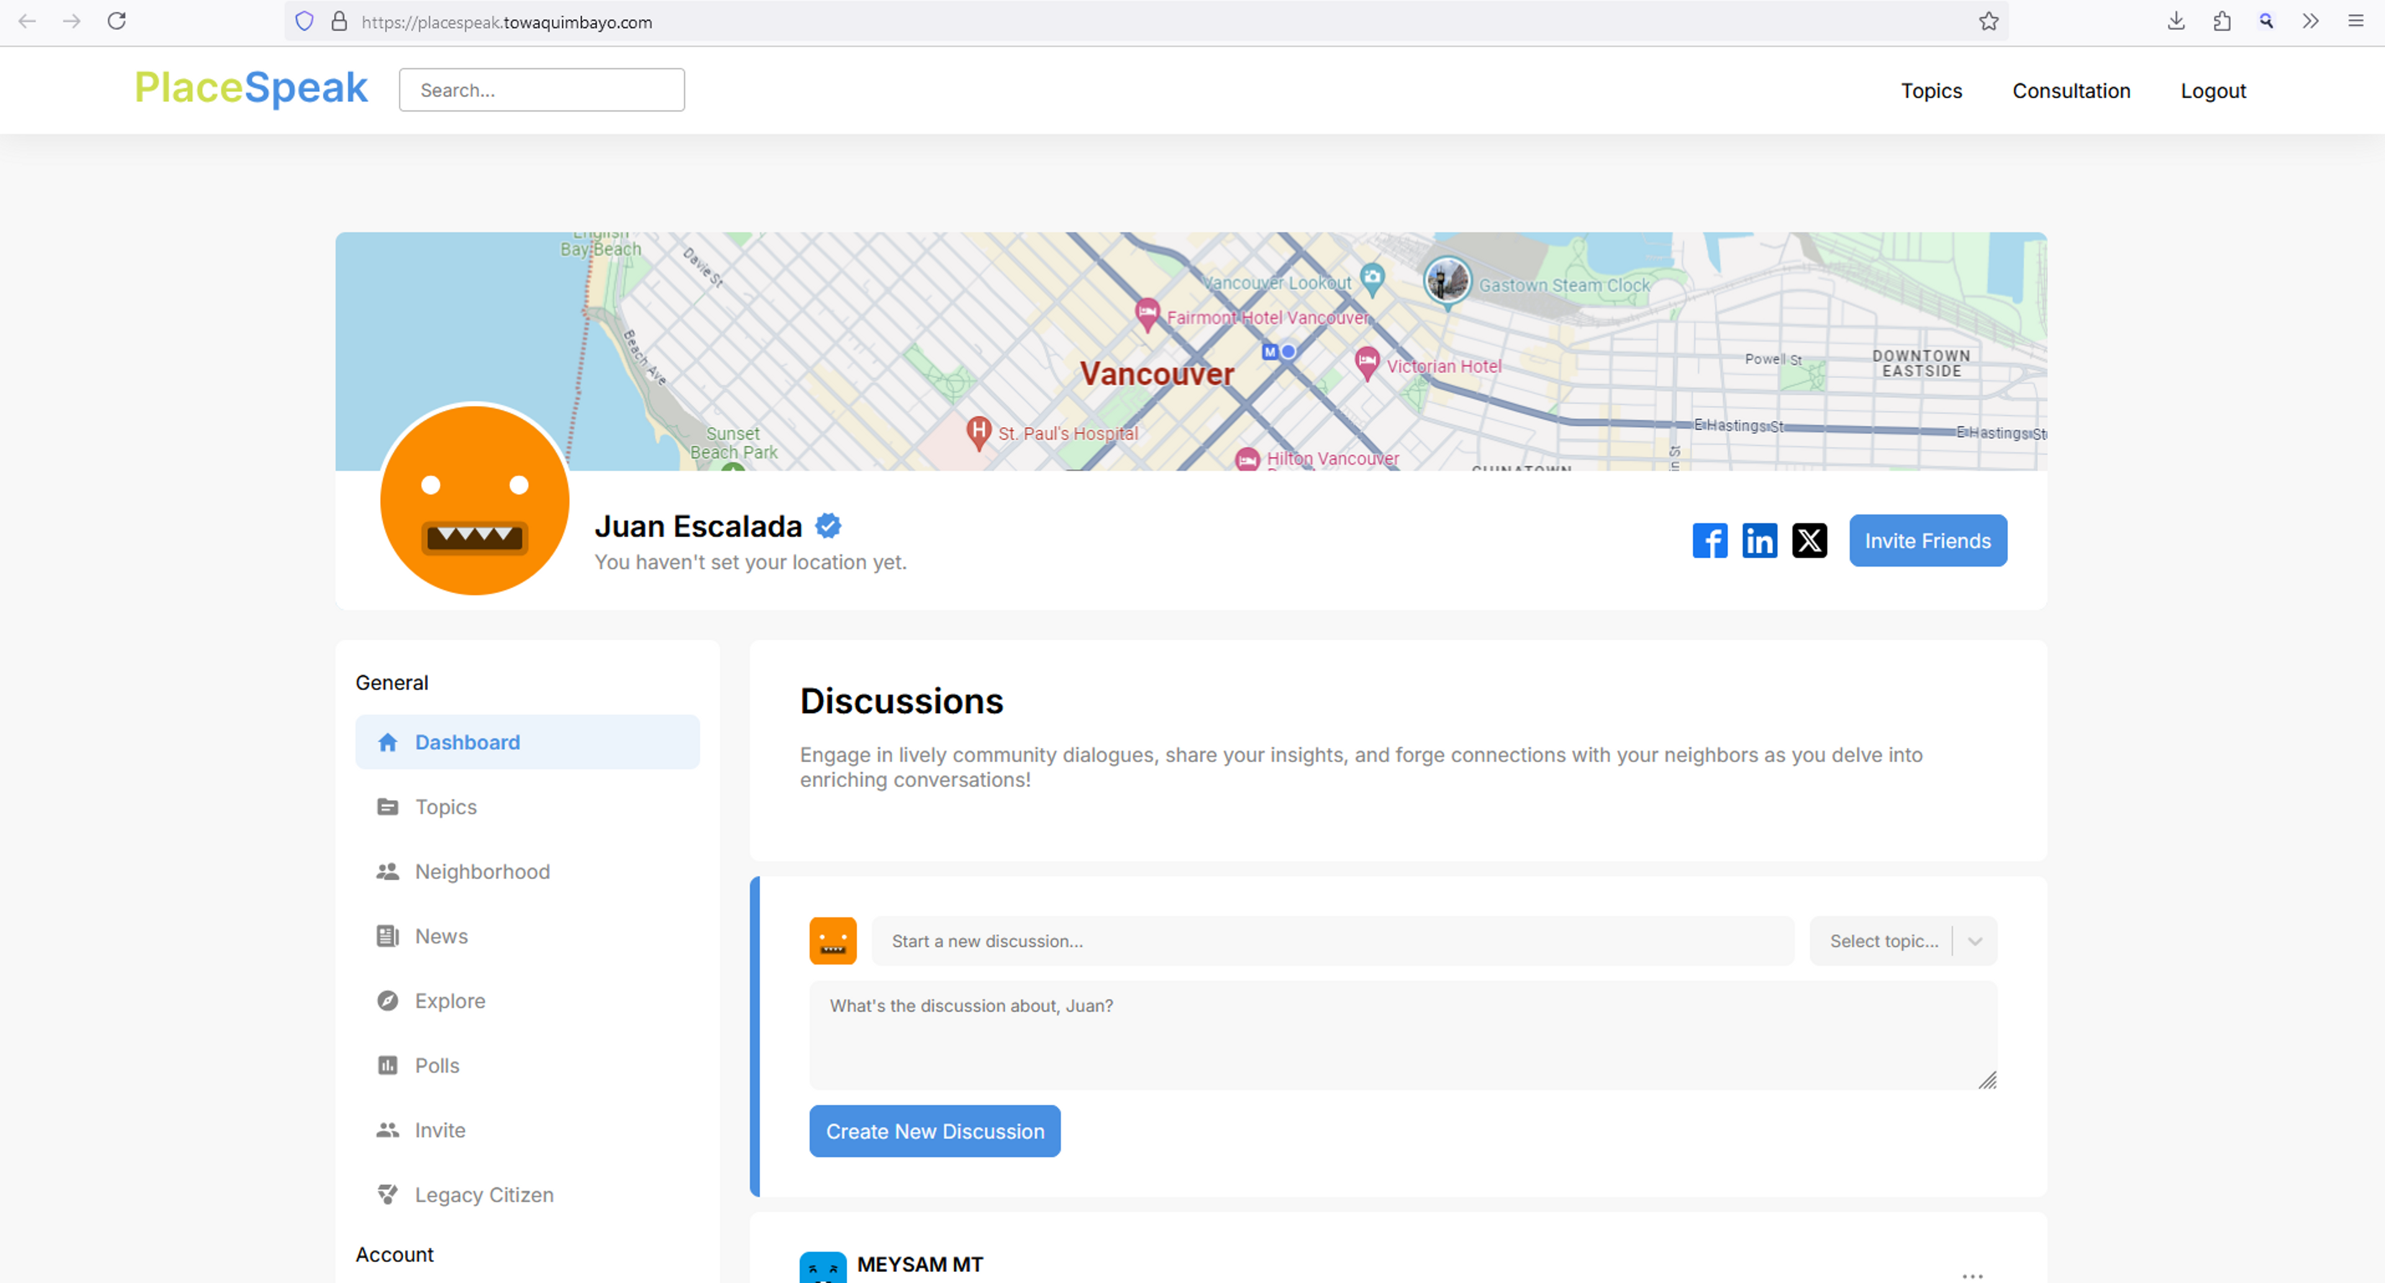The height and width of the screenshot is (1283, 2385).
Task: Show more tools via the double chevron
Action: 2311,21
